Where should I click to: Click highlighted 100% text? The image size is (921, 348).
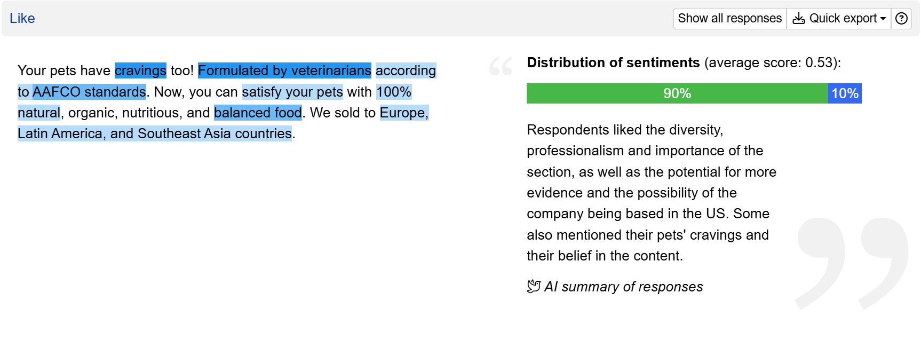coord(394,92)
